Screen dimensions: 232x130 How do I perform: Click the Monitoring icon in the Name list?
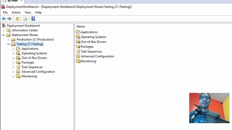point(78,61)
